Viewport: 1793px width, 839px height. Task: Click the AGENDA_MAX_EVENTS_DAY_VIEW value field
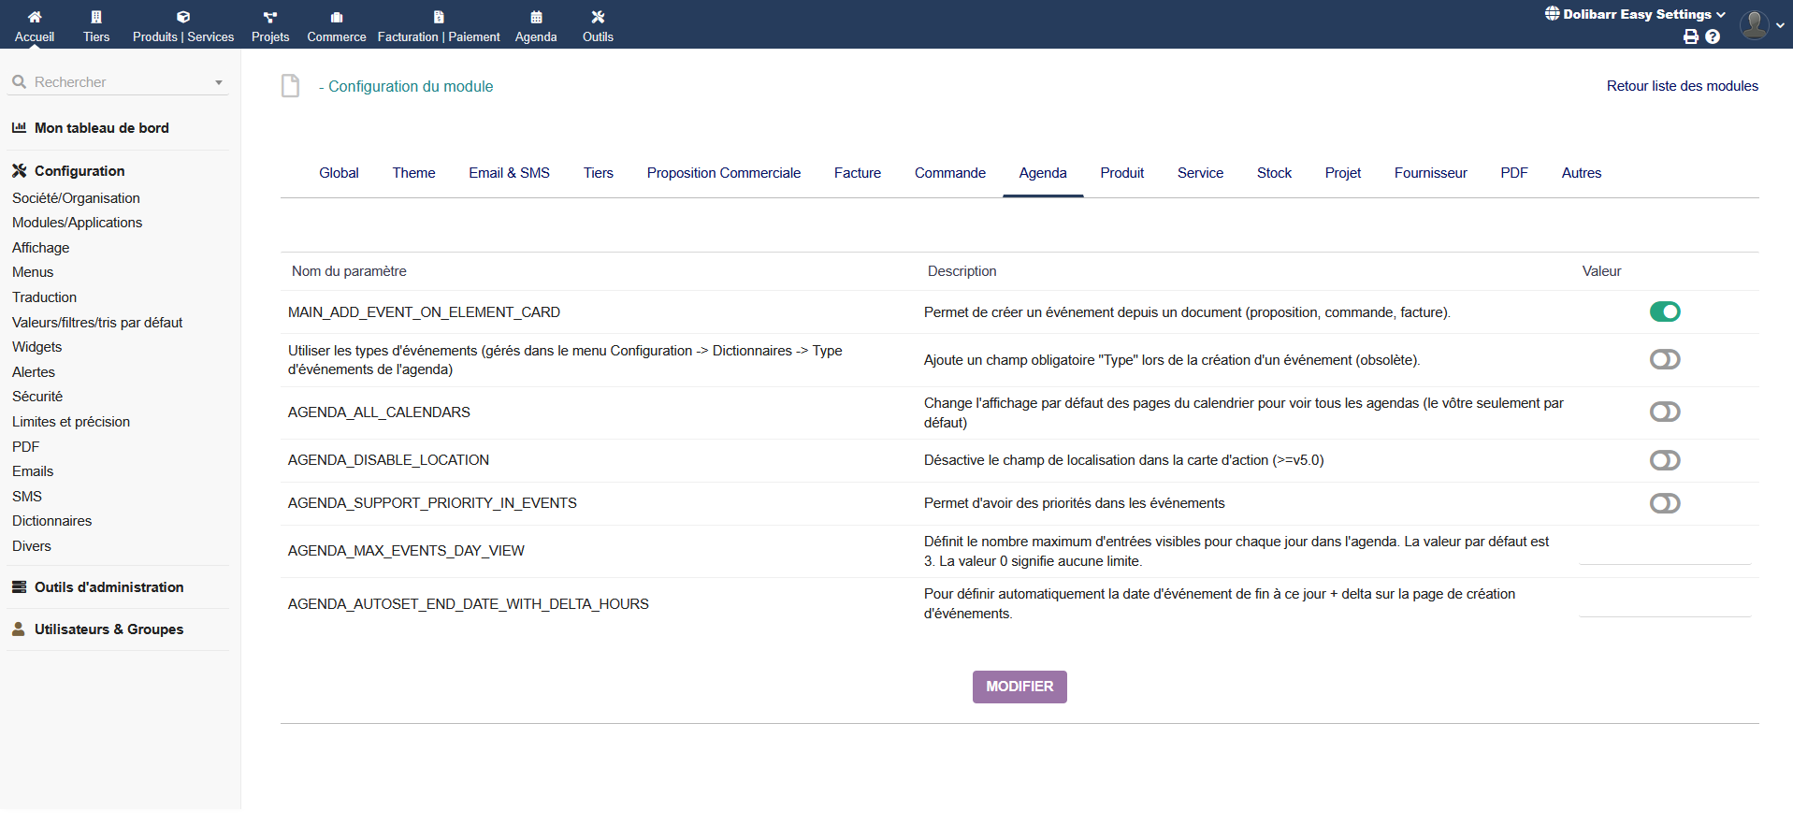(x=1665, y=552)
